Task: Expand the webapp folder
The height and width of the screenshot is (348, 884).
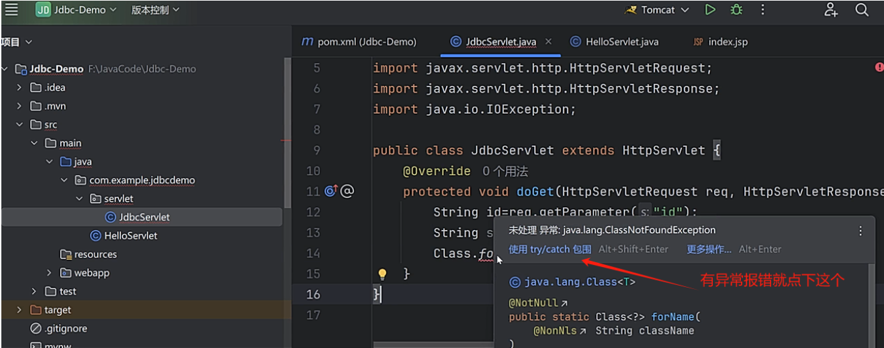Action: pos(49,273)
